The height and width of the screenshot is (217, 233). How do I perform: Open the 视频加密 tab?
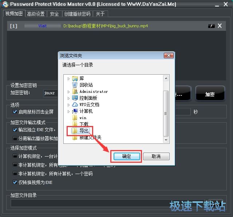tap(14, 14)
